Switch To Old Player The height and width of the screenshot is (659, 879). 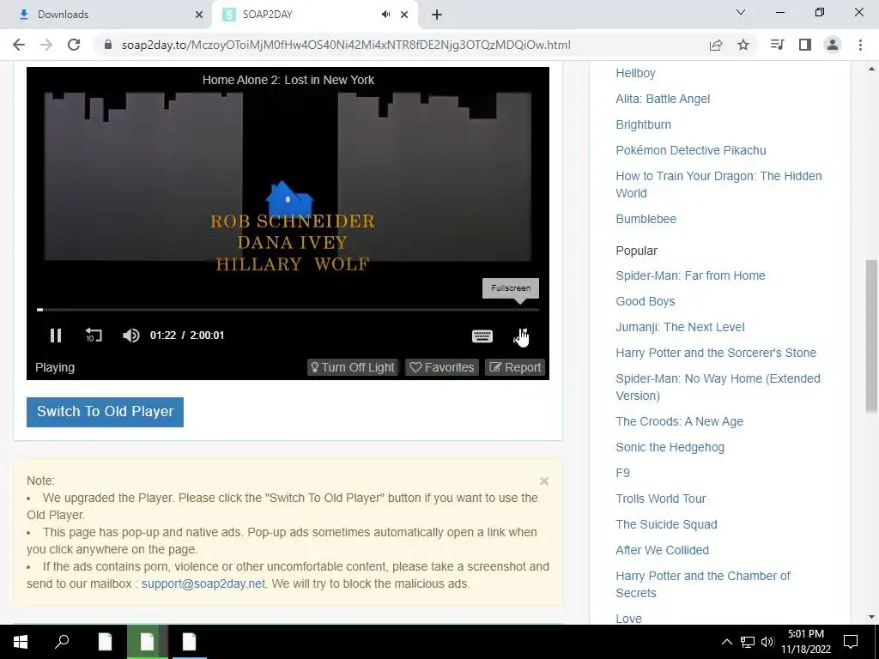tap(105, 412)
